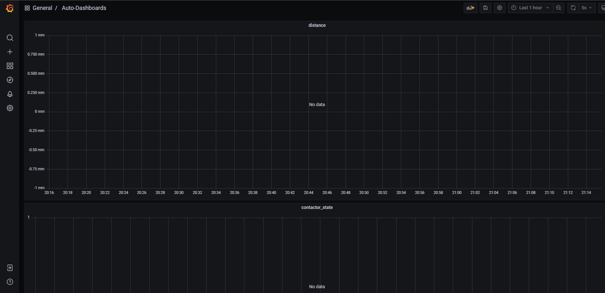Zoom out the time range
The height and width of the screenshot is (293, 605).
pos(559,8)
